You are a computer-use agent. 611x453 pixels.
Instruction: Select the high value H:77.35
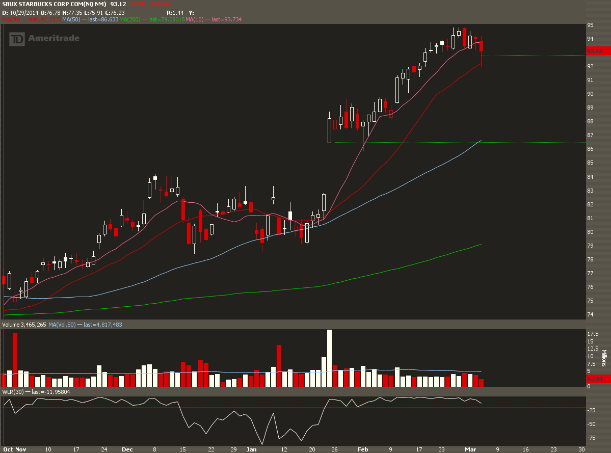[72, 13]
